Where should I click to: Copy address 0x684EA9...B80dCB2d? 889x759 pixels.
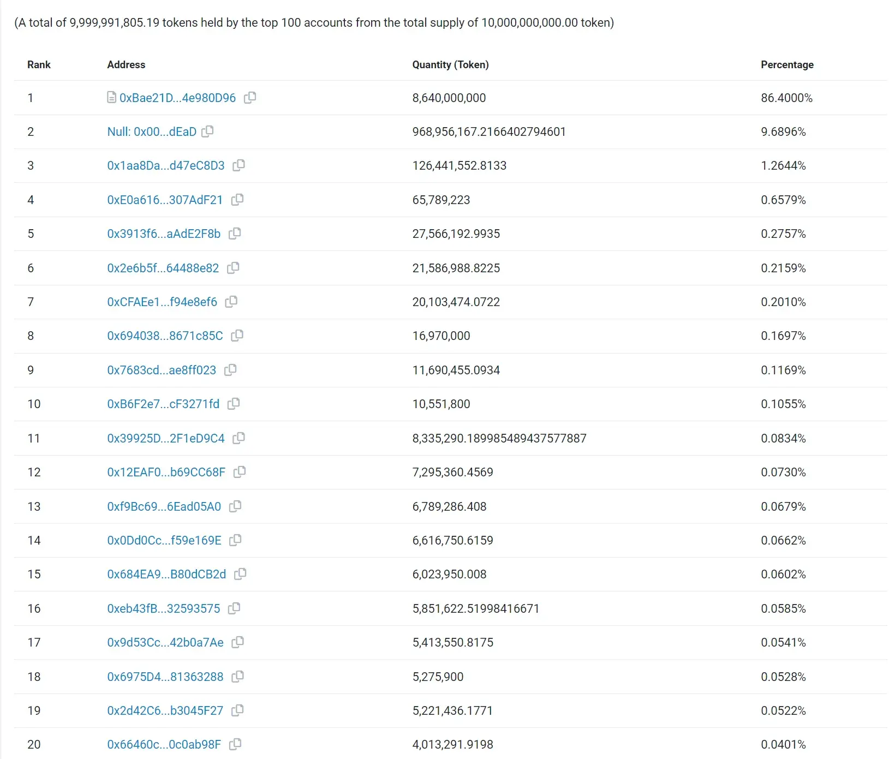pyautogui.click(x=240, y=574)
